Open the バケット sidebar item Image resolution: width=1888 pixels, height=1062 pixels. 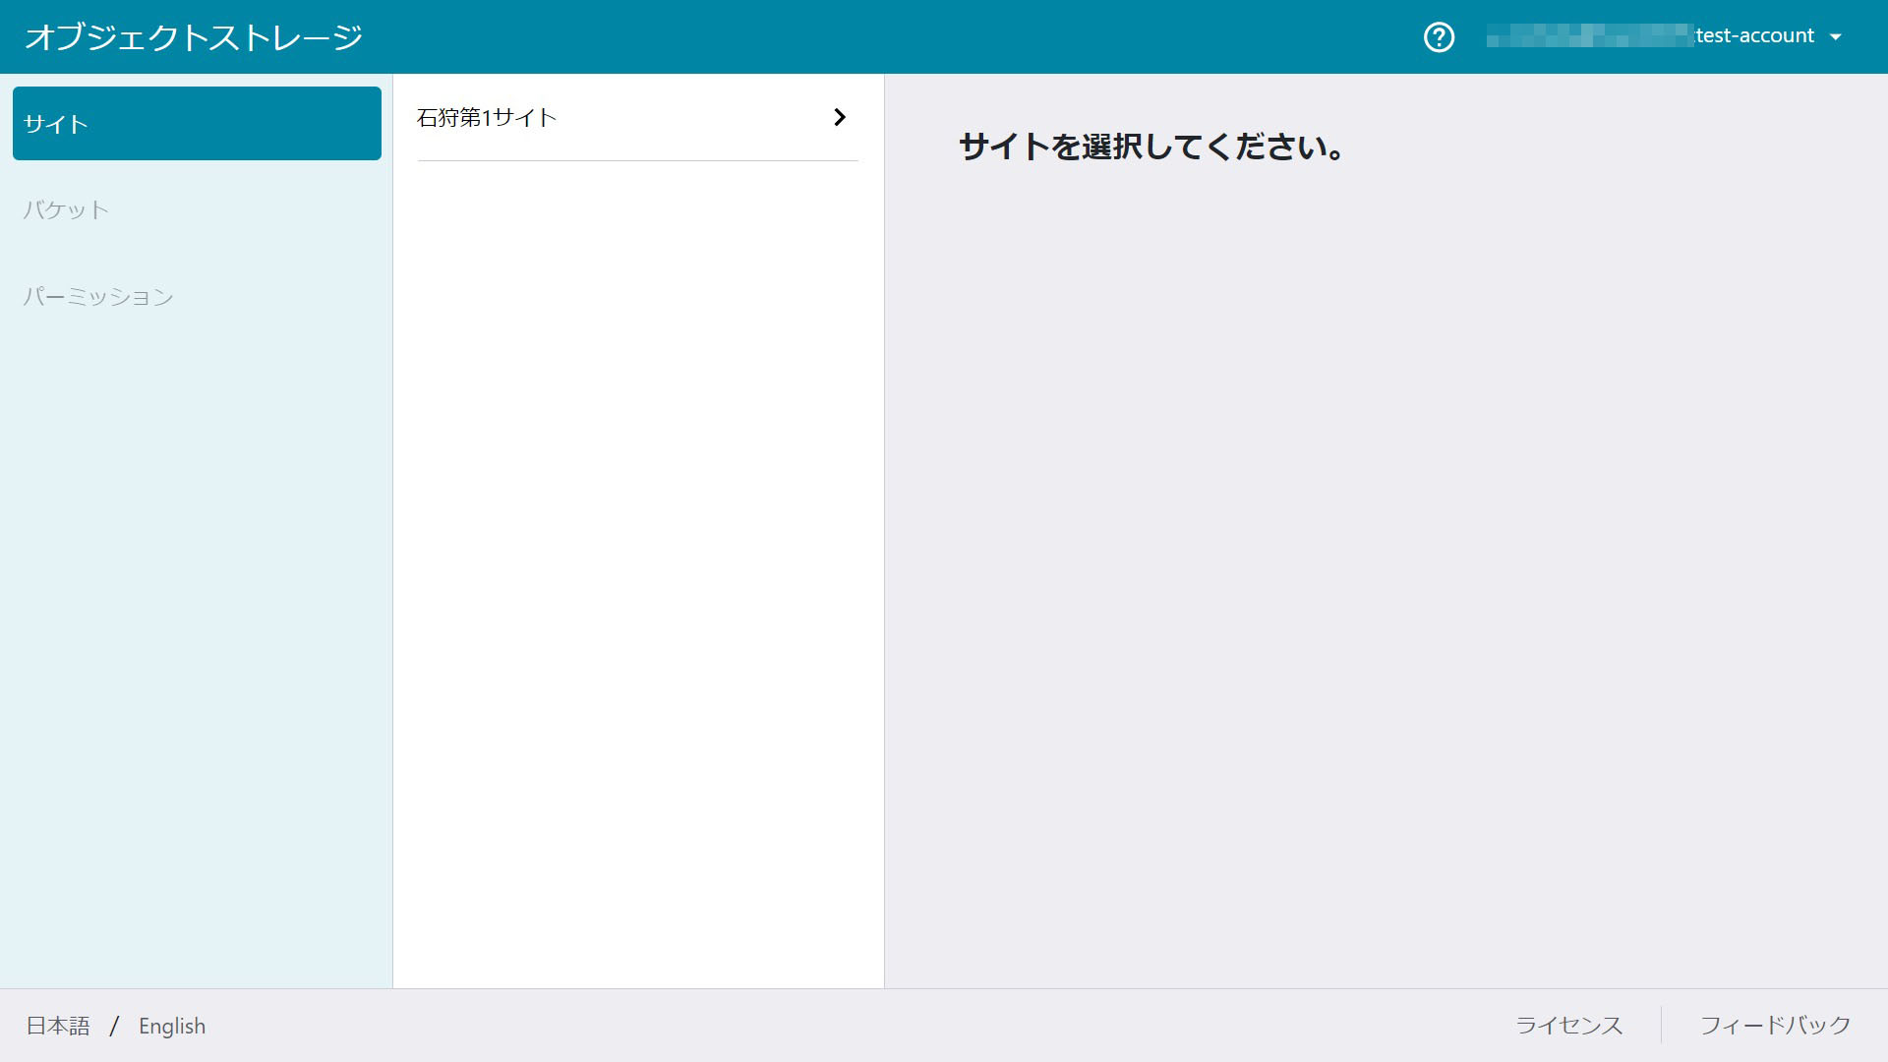(x=66, y=209)
